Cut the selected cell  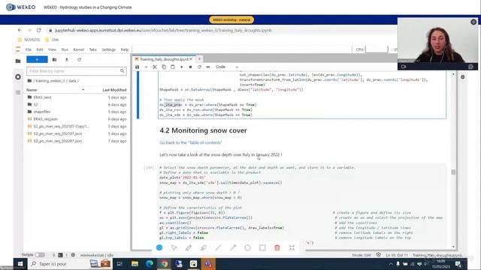pyautogui.click(x=155, y=67)
